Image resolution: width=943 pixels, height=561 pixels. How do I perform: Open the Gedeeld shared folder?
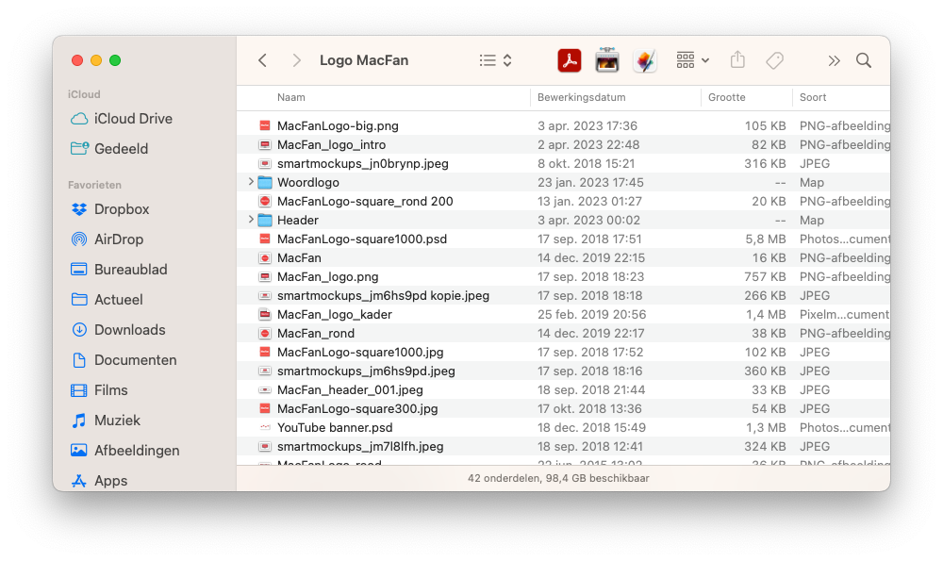tap(108, 149)
